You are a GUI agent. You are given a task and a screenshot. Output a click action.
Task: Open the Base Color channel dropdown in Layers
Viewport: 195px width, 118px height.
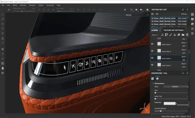tap(156, 35)
